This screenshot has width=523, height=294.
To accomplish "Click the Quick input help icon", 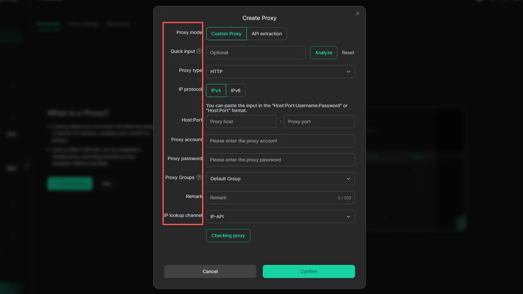I will click(x=199, y=51).
